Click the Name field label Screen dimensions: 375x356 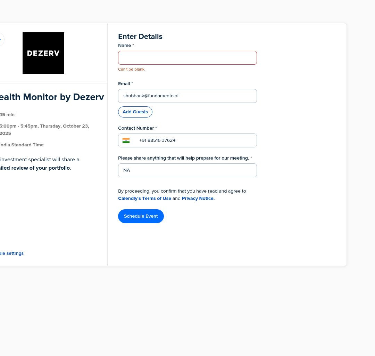click(125, 46)
